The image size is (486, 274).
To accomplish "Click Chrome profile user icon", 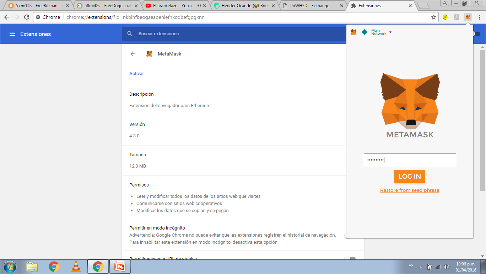I will (x=444, y=3).
